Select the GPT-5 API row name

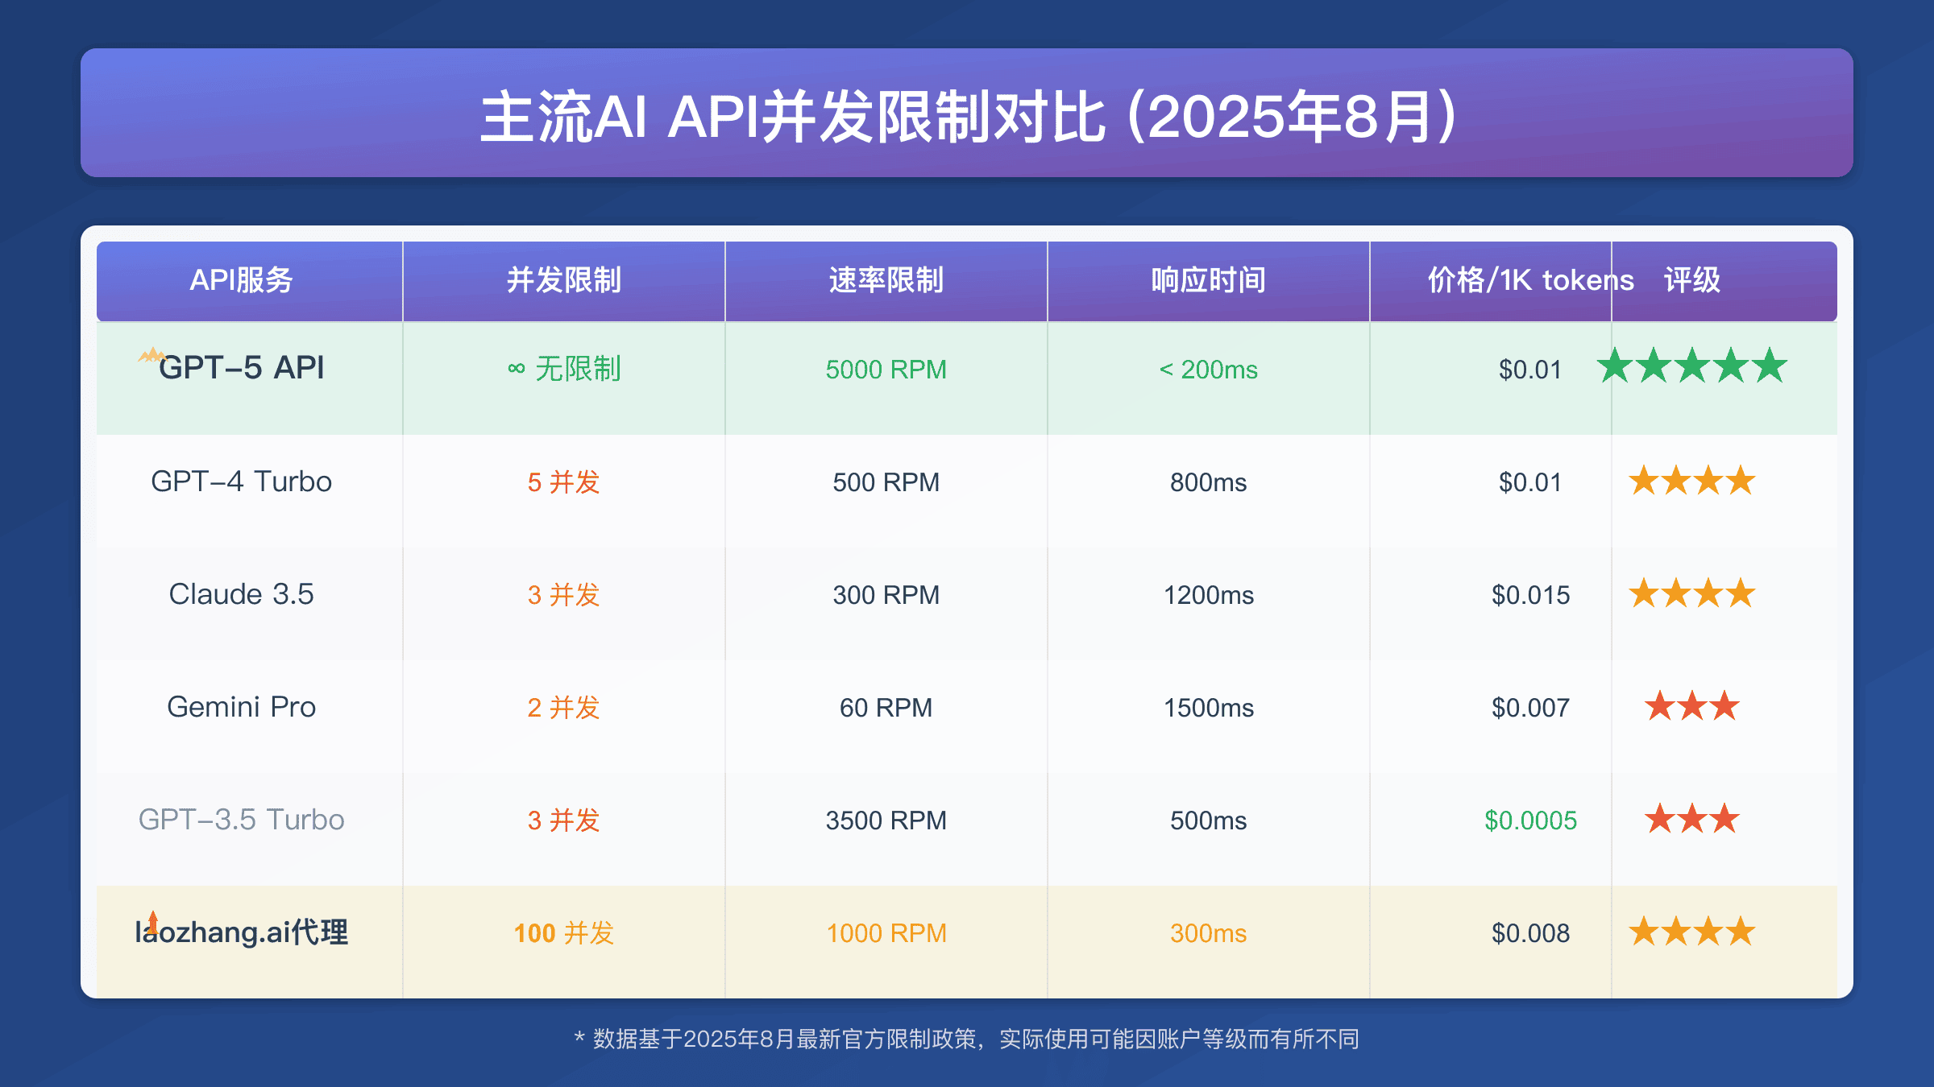(x=241, y=368)
